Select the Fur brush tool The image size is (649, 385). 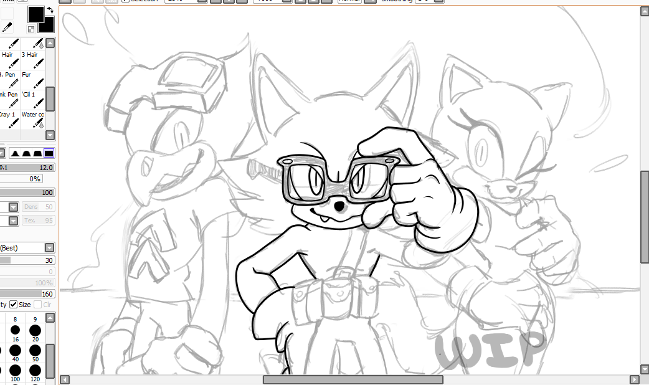click(32, 79)
